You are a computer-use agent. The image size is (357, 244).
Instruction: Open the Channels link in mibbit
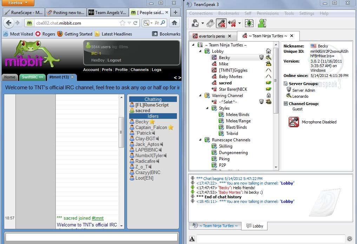139,70
